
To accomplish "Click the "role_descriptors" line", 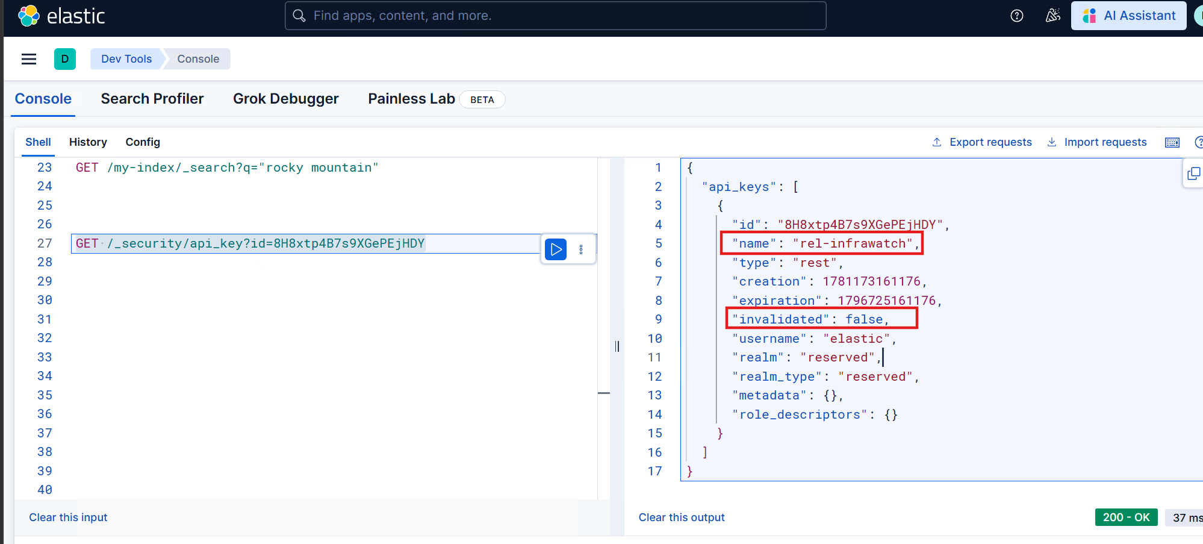I will click(x=815, y=414).
